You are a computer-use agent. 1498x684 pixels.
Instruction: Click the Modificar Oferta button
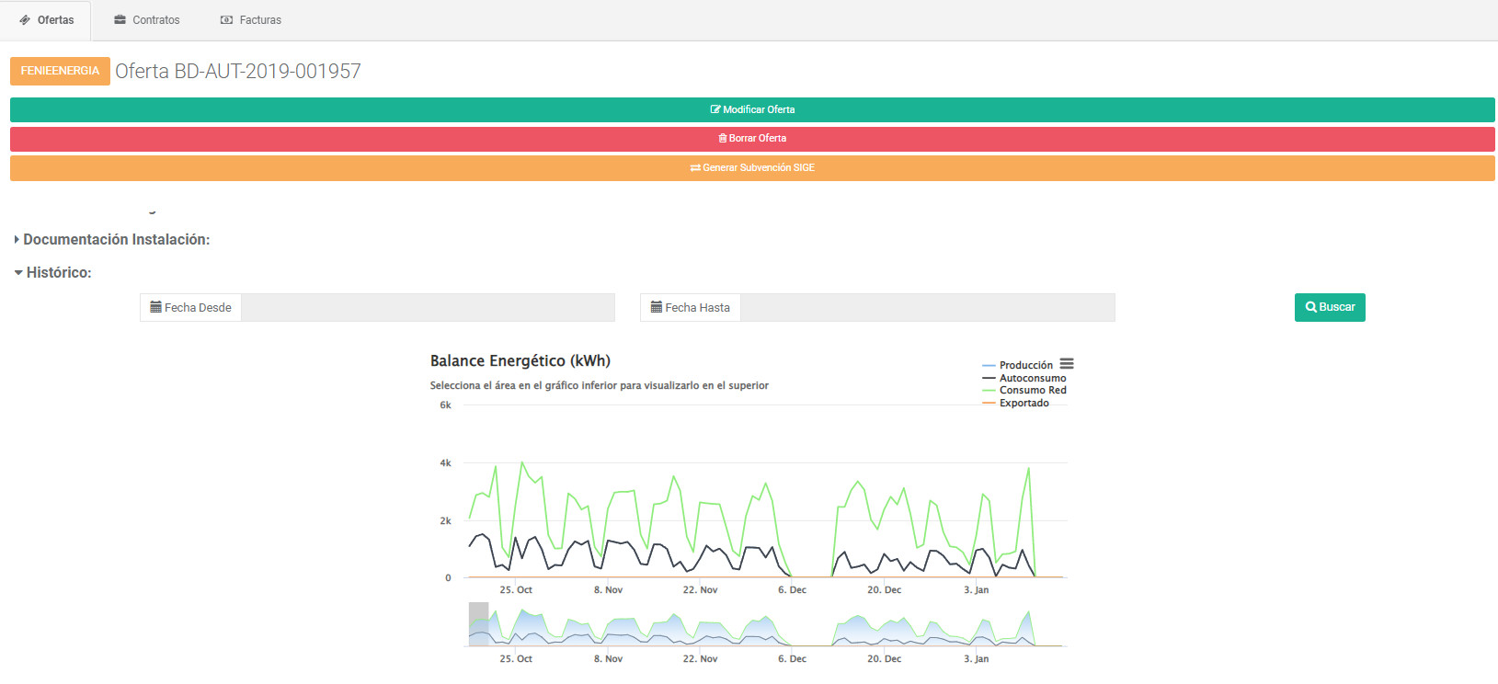pyautogui.click(x=752, y=109)
